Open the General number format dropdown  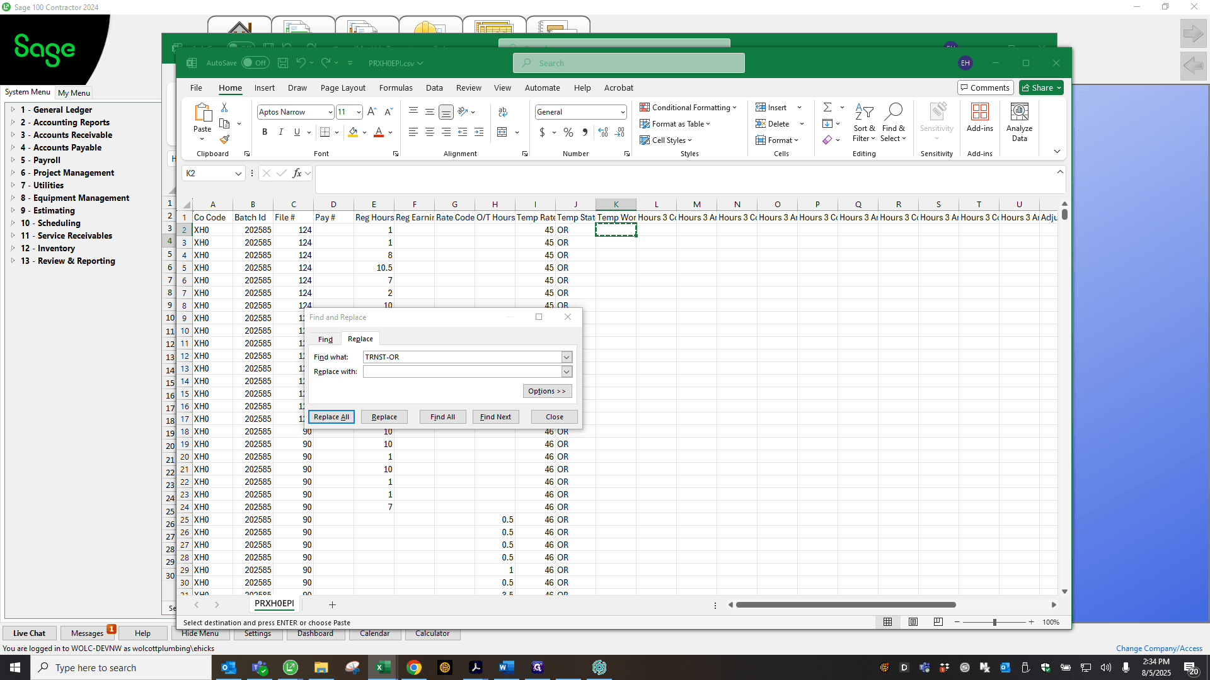[623, 112]
